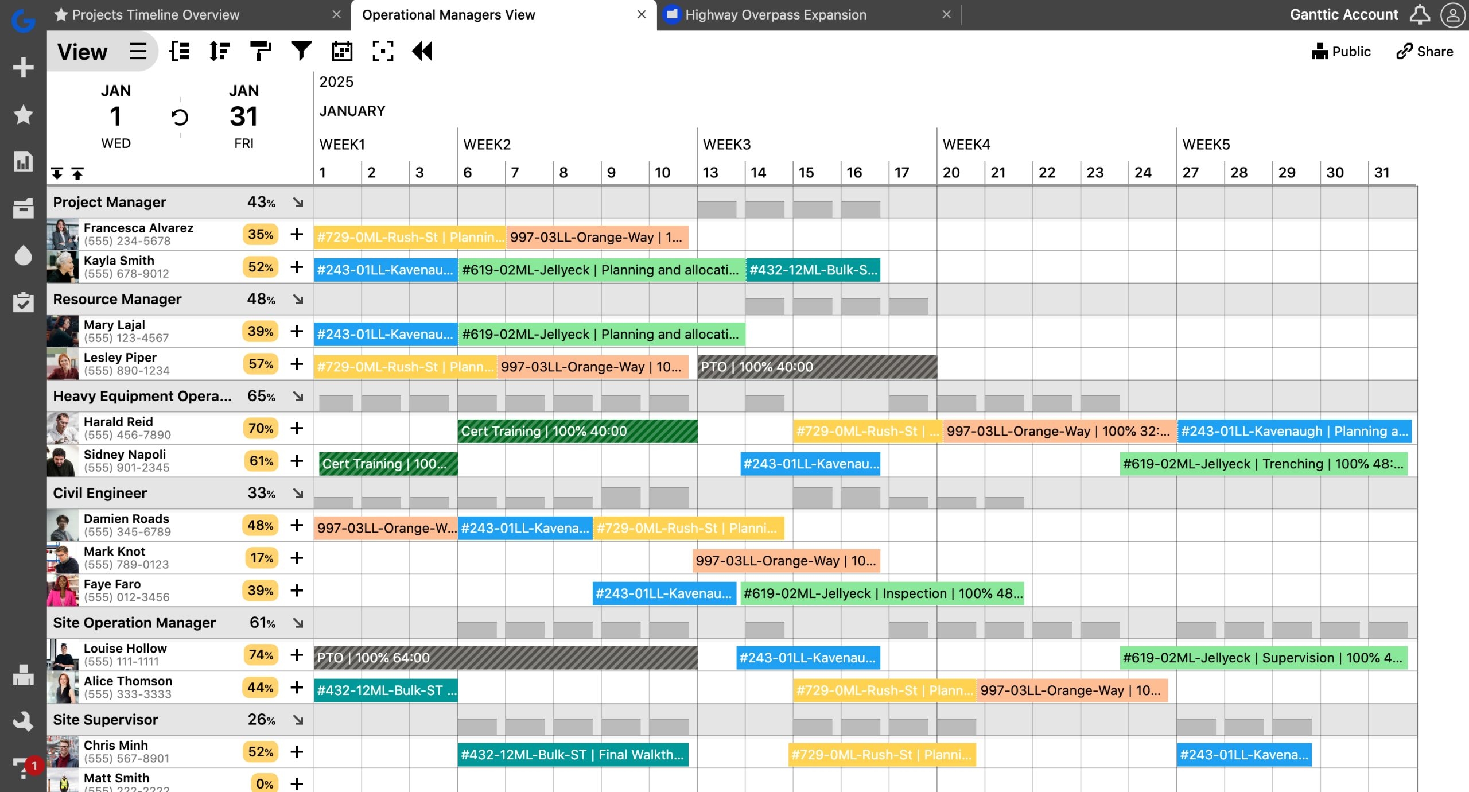1469x792 pixels.
Task: Select Lesley Piper's PTO task bar
Action: pyautogui.click(x=815, y=366)
